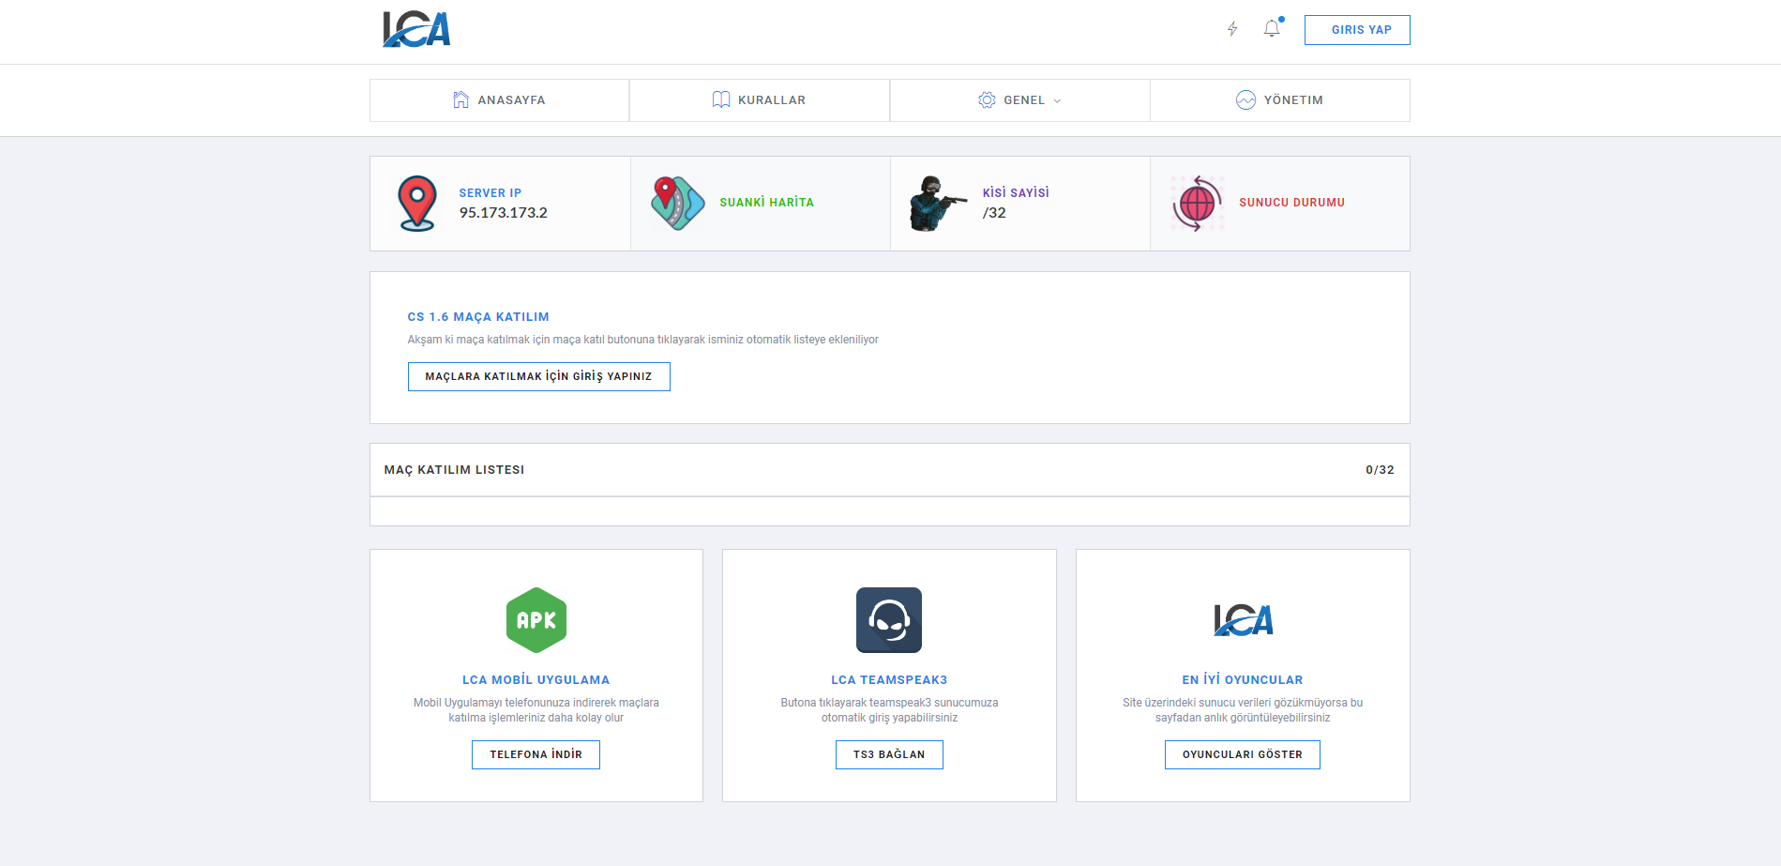This screenshot has height=866, width=1781.
Task: Click the green APK hexagon icon
Action: 536,620
